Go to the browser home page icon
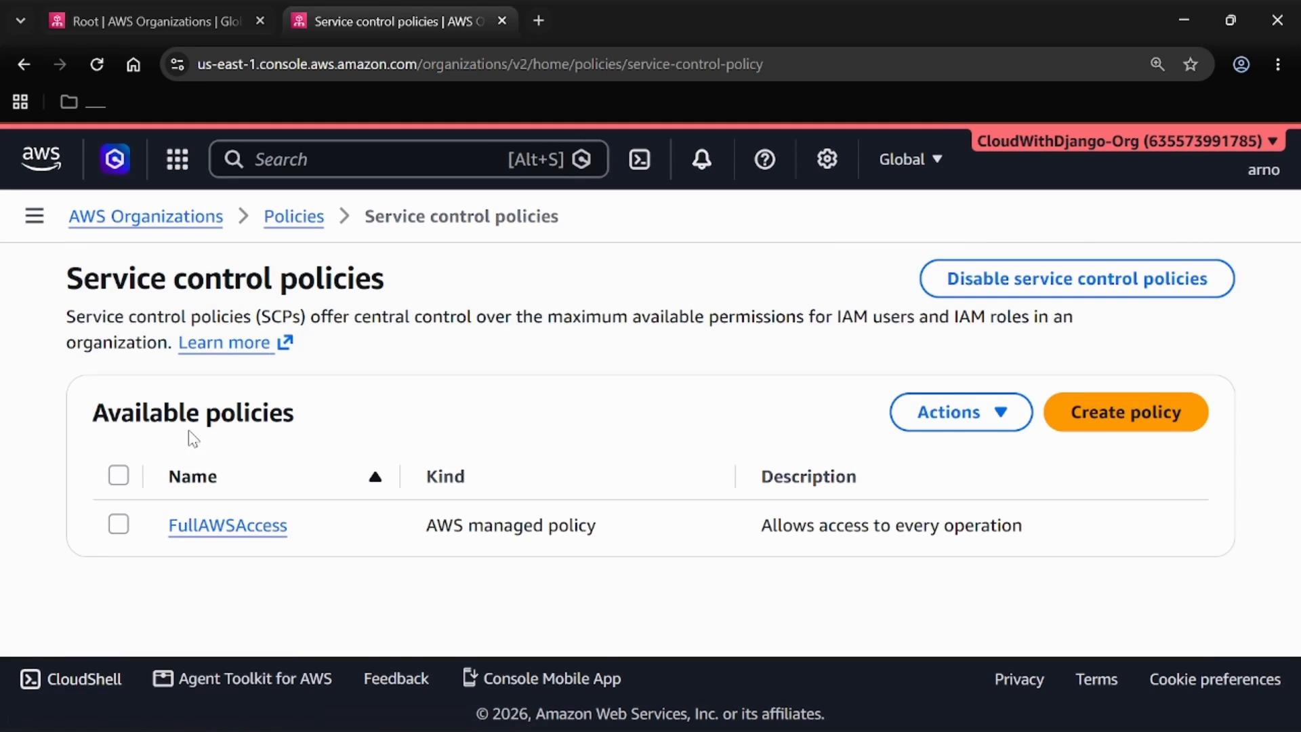1301x732 pixels. click(x=133, y=64)
